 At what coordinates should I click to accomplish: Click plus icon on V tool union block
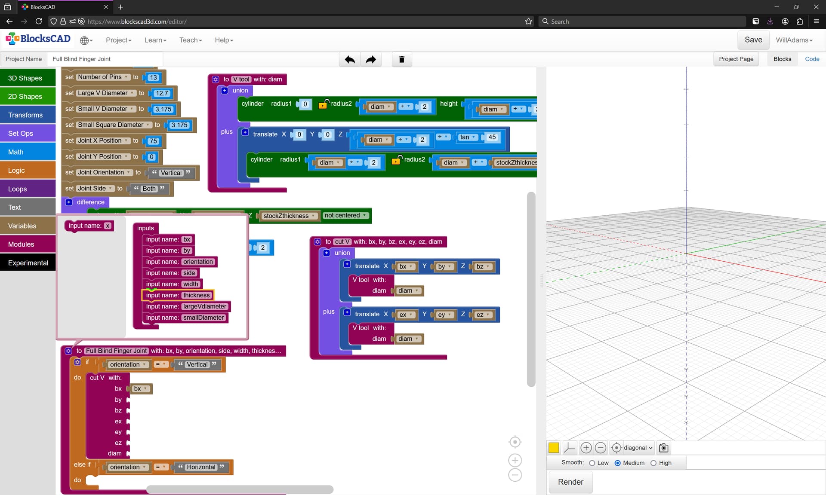[225, 91]
